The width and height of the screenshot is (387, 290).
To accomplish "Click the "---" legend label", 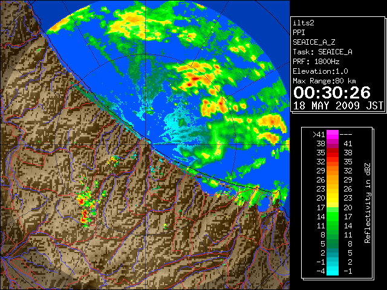I will 346,135.
